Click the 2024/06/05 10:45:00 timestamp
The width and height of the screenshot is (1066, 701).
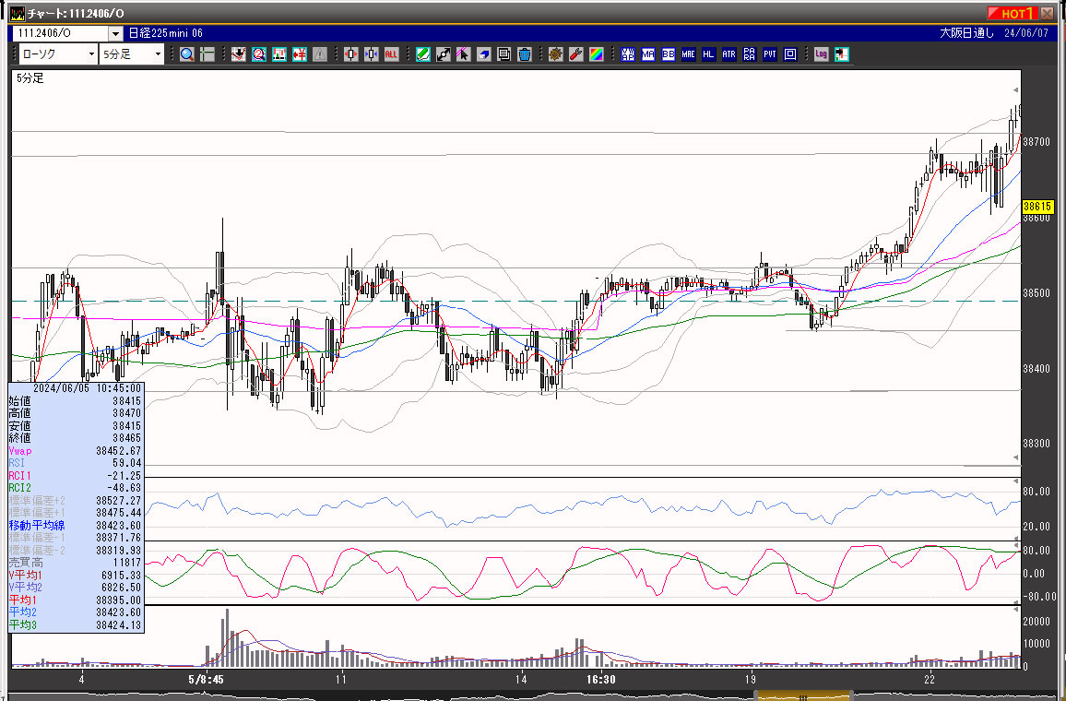(87, 388)
